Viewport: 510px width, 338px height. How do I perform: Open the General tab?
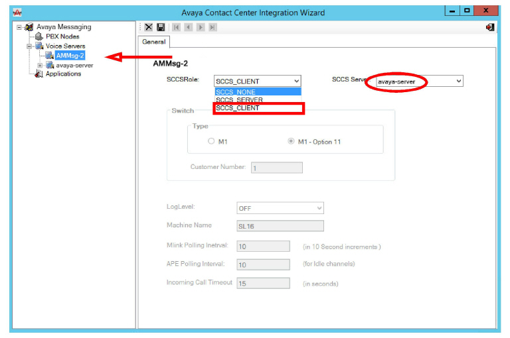[154, 42]
